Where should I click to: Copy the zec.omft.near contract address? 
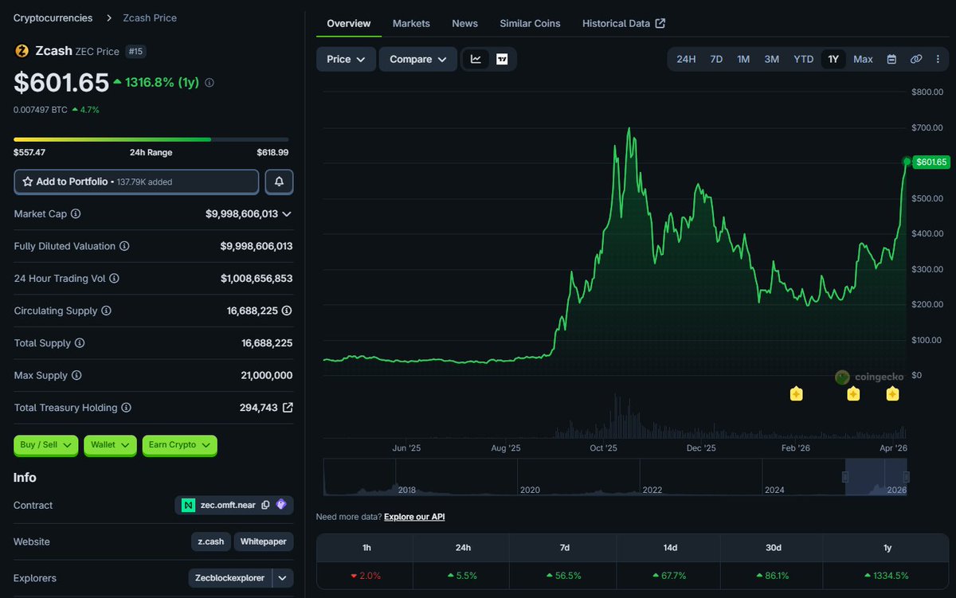click(x=265, y=505)
